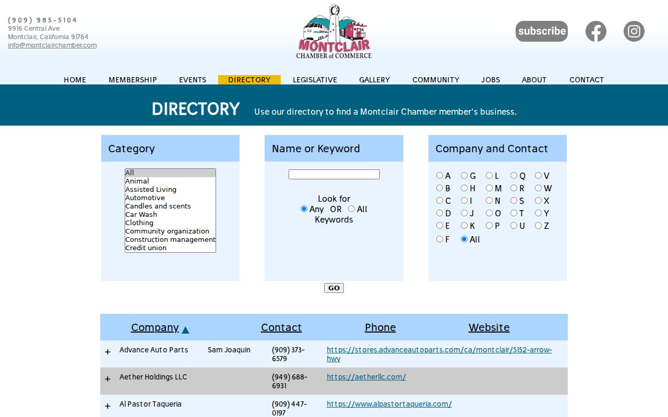Select All in the Category list
This screenshot has height=417, width=668.
point(170,173)
